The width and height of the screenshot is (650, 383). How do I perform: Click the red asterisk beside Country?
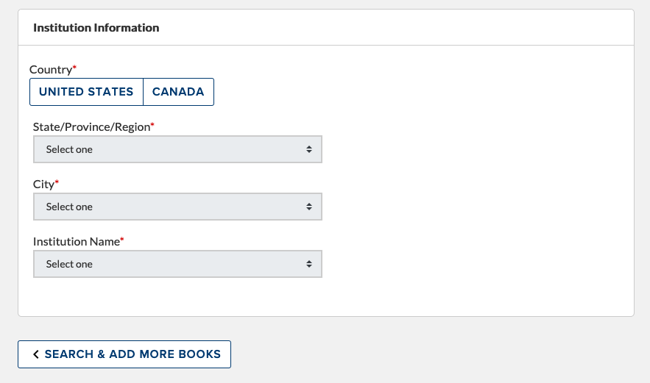pos(74,68)
